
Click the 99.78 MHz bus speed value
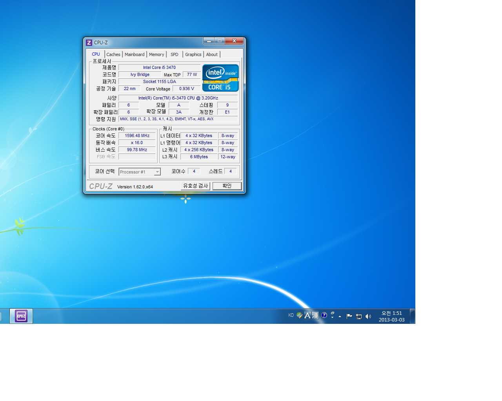click(x=137, y=150)
